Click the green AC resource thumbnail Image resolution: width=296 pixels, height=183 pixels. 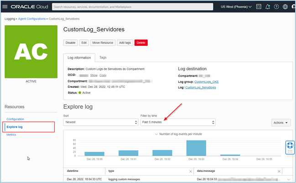coord(31,52)
